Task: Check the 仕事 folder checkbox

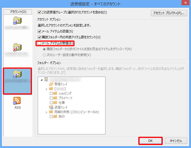Action: click(51, 103)
